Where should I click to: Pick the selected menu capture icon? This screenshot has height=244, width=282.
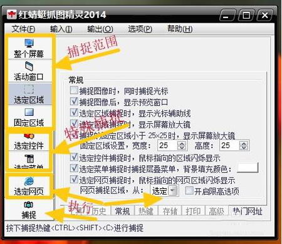click(29, 159)
